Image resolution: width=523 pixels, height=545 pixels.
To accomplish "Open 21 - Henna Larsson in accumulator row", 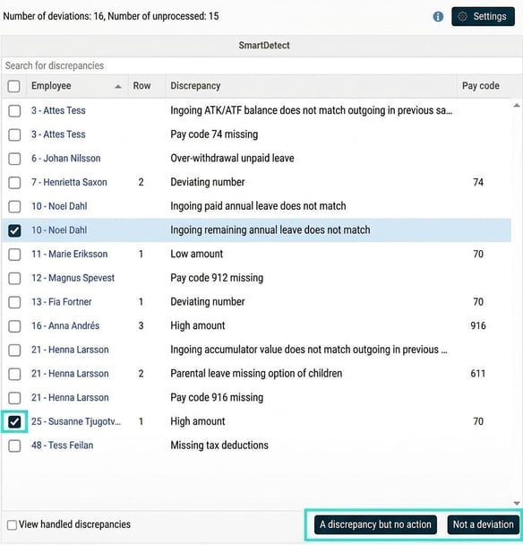I will pos(70,350).
